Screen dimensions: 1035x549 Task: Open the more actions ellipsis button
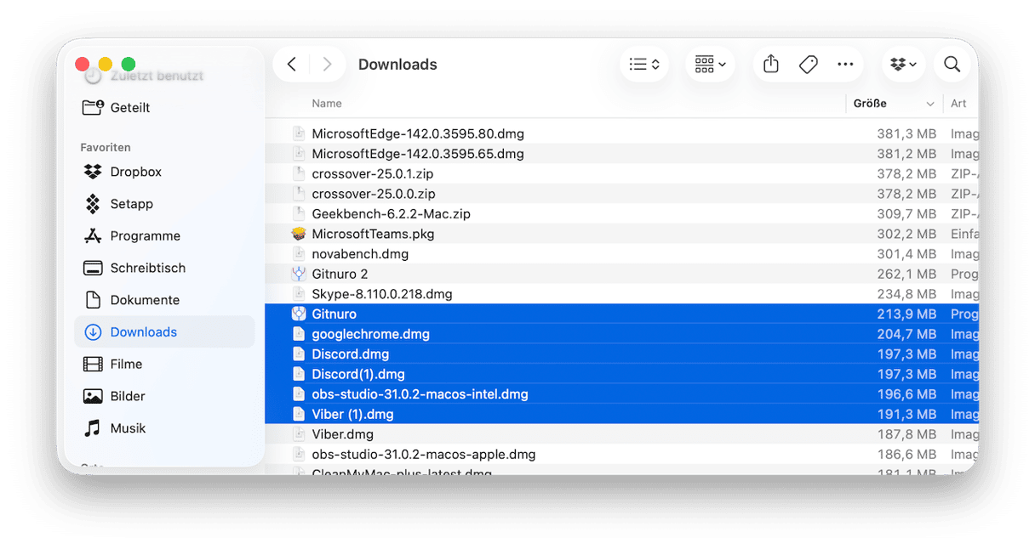click(x=845, y=65)
